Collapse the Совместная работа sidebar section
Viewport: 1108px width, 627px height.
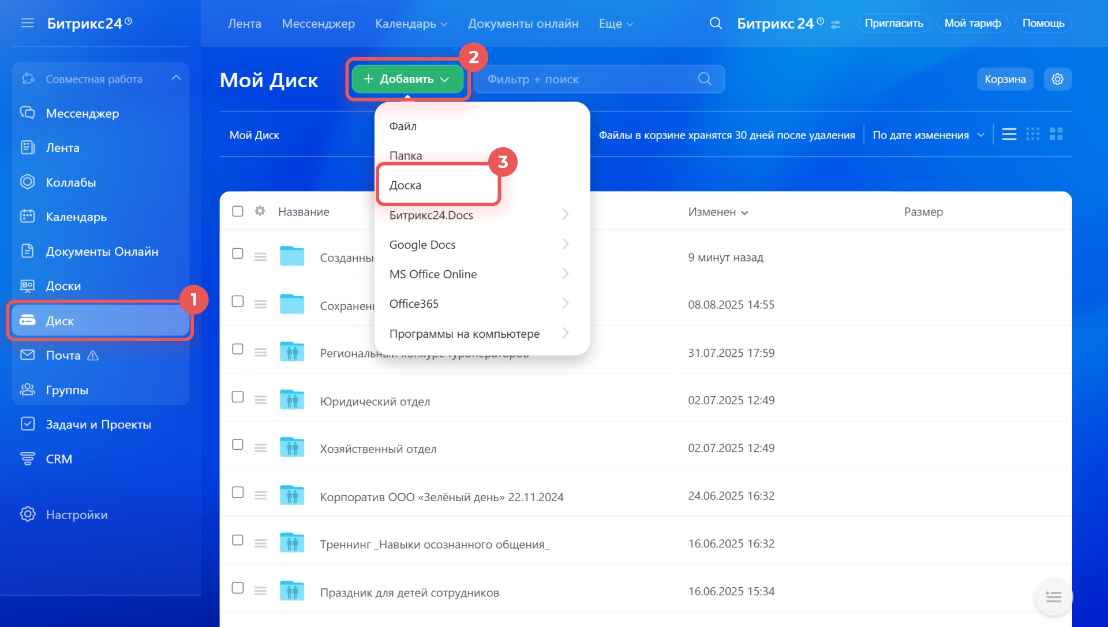click(x=176, y=78)
